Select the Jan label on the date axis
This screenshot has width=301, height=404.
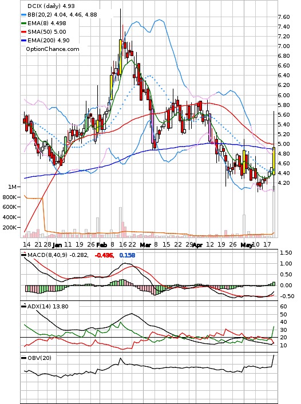pyautogui.click(x=57, y=245)
